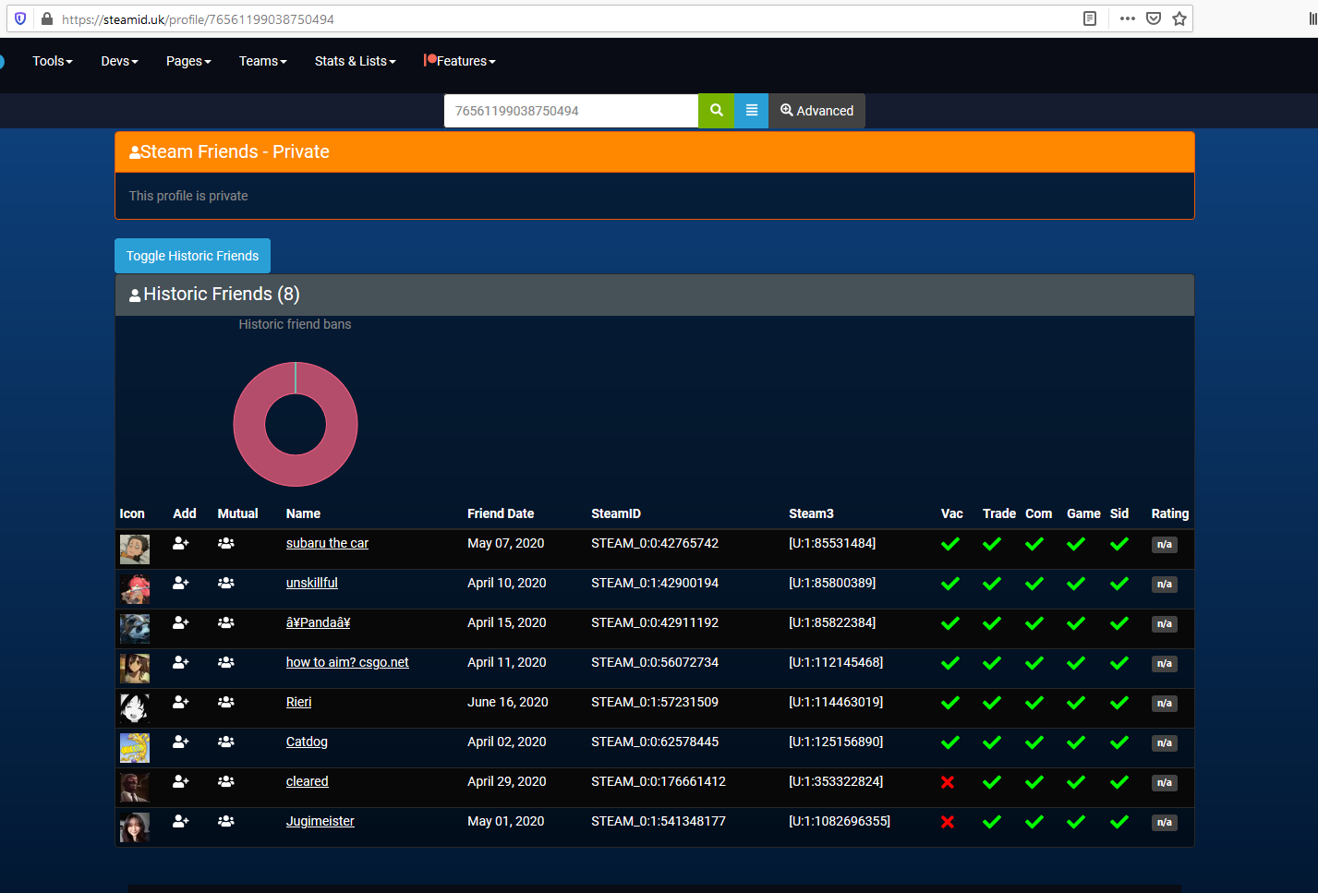
Task: Open Rieri profile link
Action: click(298, 702)
